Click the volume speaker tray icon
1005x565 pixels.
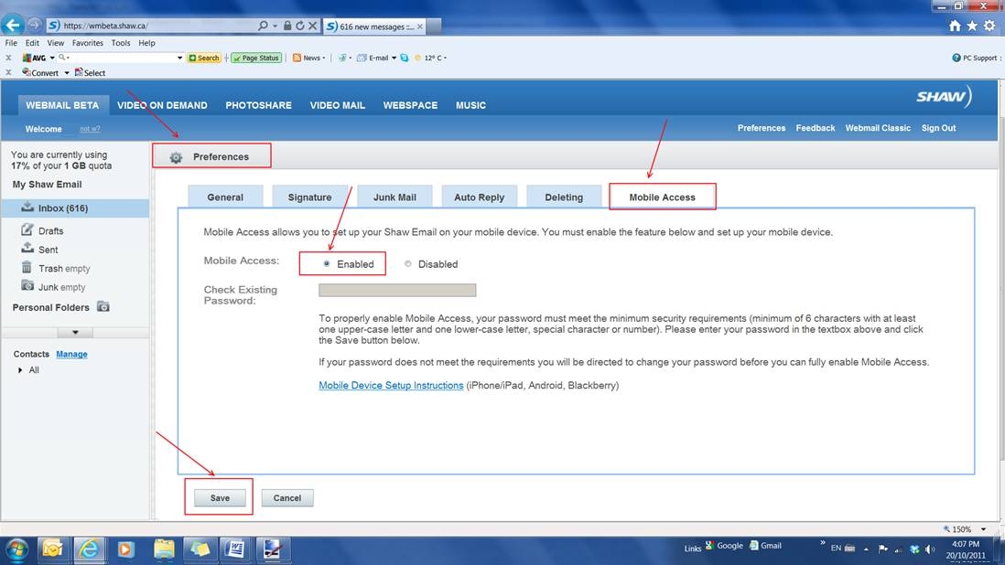coord(929,549)
